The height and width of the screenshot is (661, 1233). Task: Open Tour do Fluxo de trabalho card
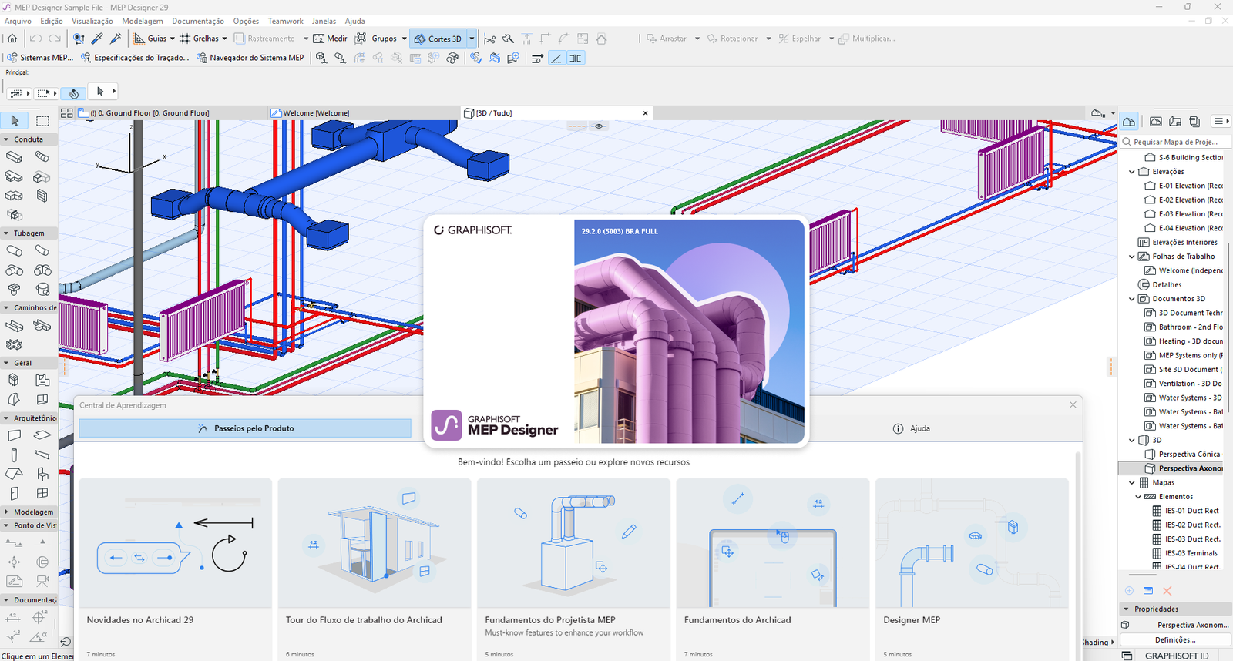(375, 570)
